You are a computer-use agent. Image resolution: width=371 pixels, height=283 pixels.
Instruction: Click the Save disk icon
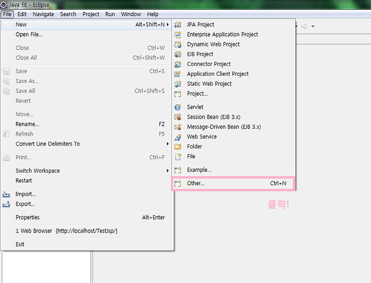pyautogui.click(x=6, y=72)
